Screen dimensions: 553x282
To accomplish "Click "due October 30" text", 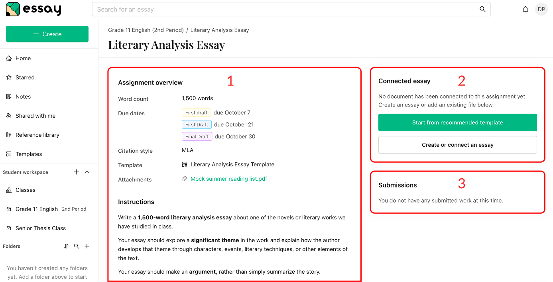I will click(235, 136).
